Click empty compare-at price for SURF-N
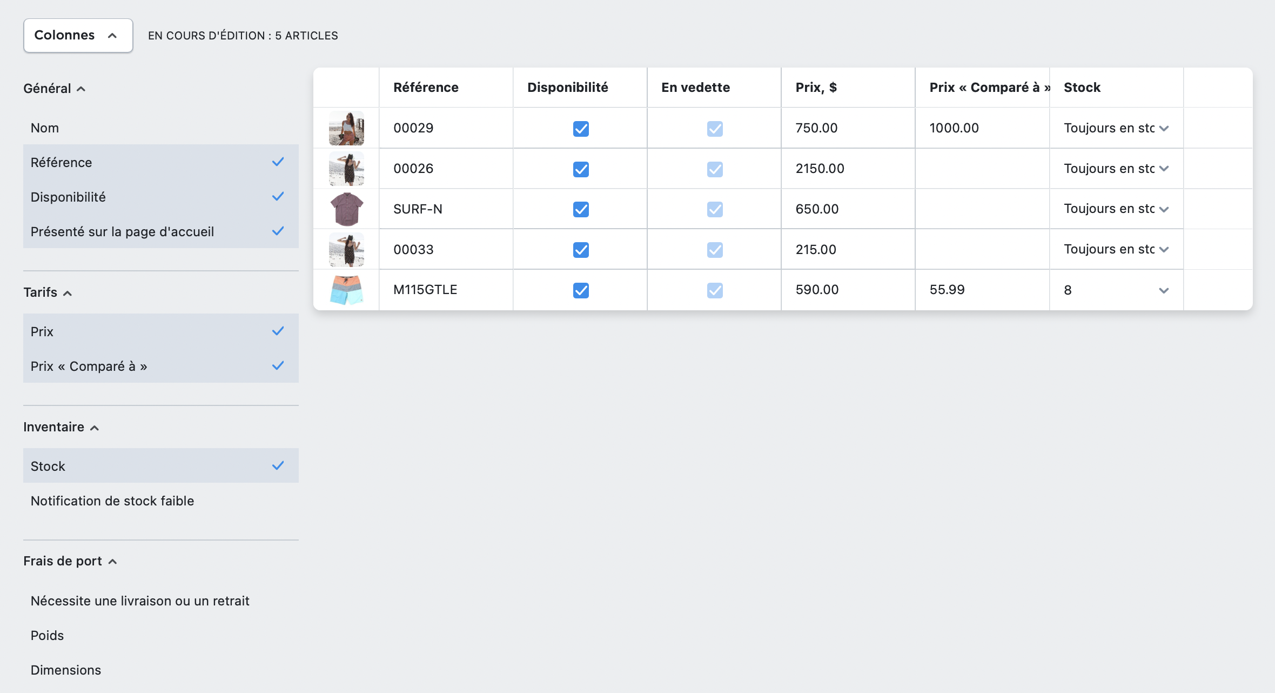1275x693 pixels. (982, 209)
